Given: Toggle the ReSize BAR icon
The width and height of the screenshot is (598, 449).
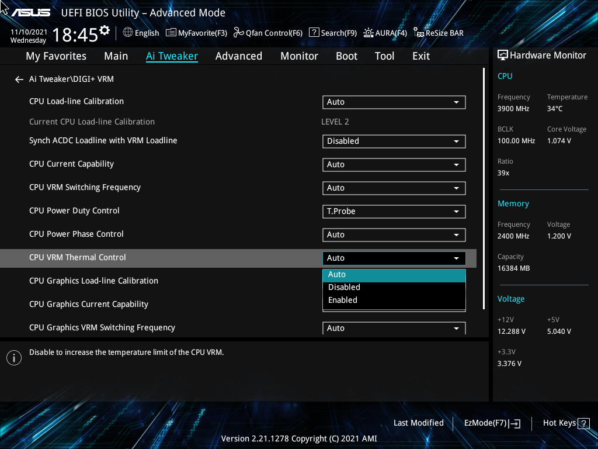Looking at the screenshot, I should (418, 33).
